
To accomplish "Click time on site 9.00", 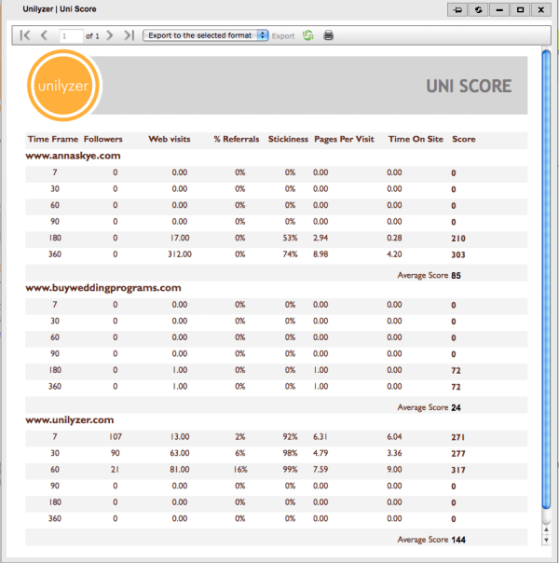I will 394,470.
